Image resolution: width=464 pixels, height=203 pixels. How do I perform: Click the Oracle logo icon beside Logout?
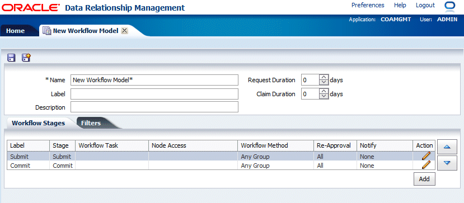tap(451, 6)
